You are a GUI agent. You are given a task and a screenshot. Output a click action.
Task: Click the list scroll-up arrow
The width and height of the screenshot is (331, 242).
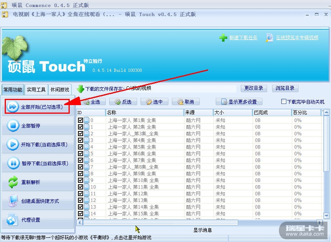[326, 113]
